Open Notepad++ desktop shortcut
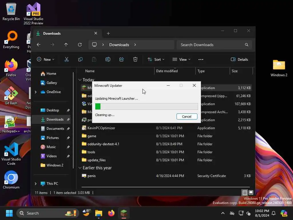The width and height of the screenshot is (293, 220). click(11, 124)
